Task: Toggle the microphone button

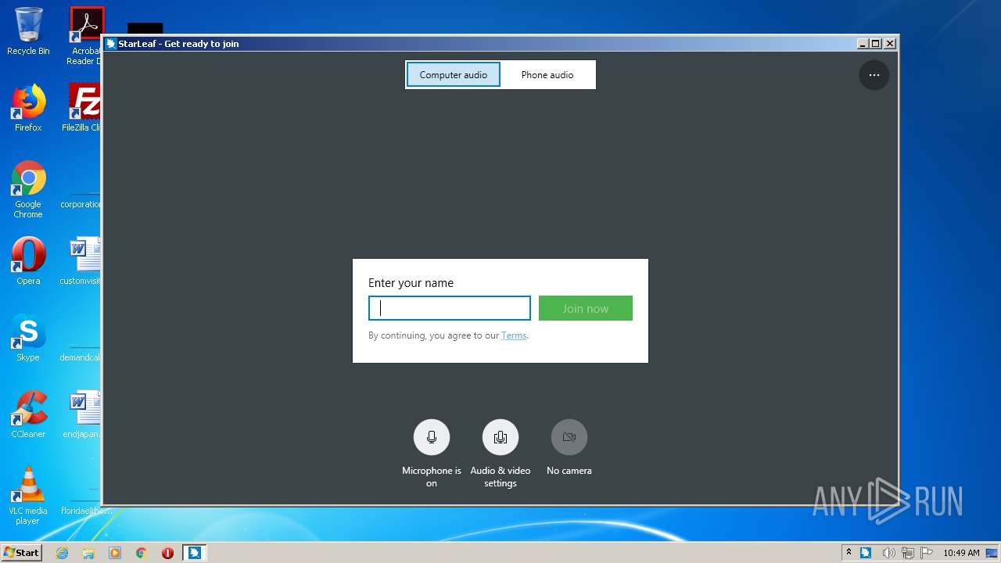Action: point(432,437)
